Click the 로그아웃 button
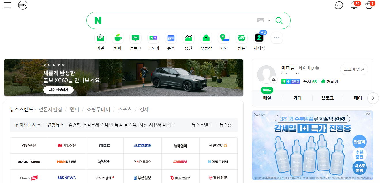Screen dimensions: 380x183 354,69
